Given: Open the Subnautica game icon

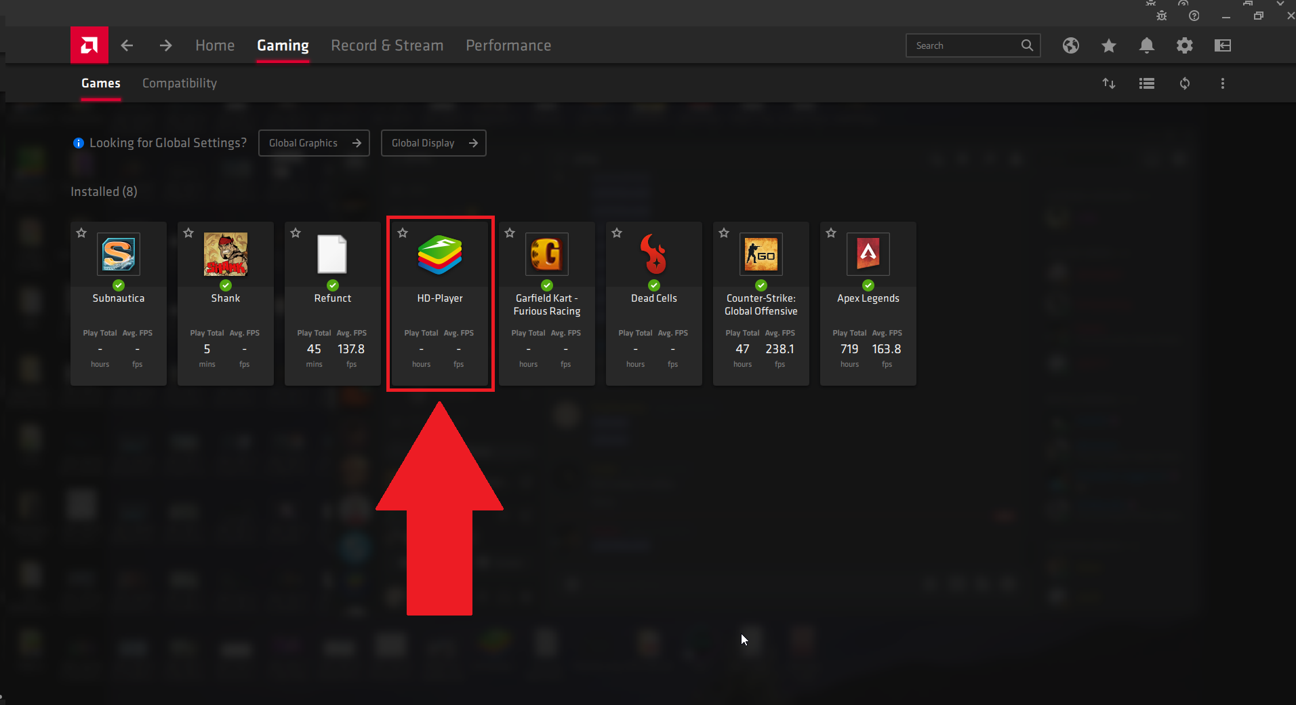Looking at the screenshot, I should tap(119, 254).
